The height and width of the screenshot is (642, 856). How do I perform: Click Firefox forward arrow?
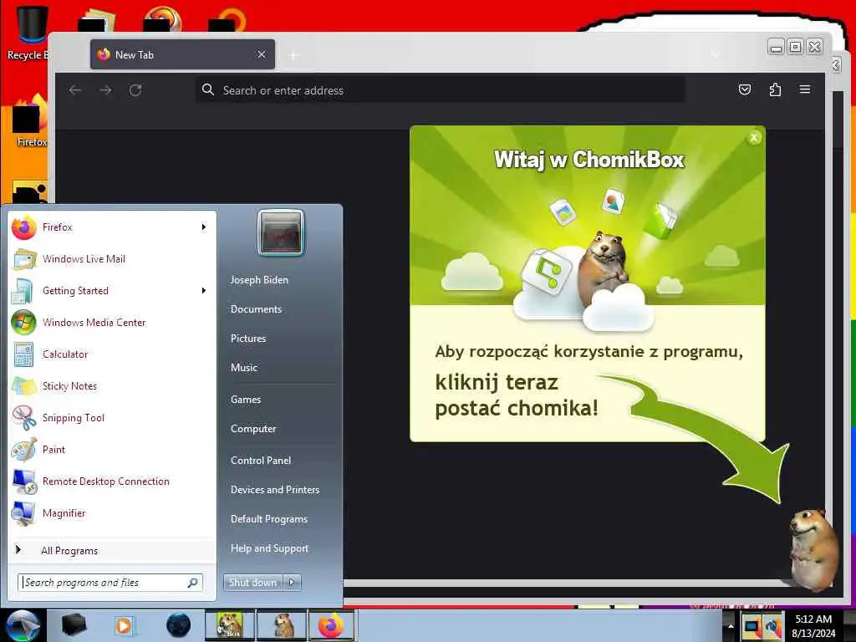[x=105, y=90]
